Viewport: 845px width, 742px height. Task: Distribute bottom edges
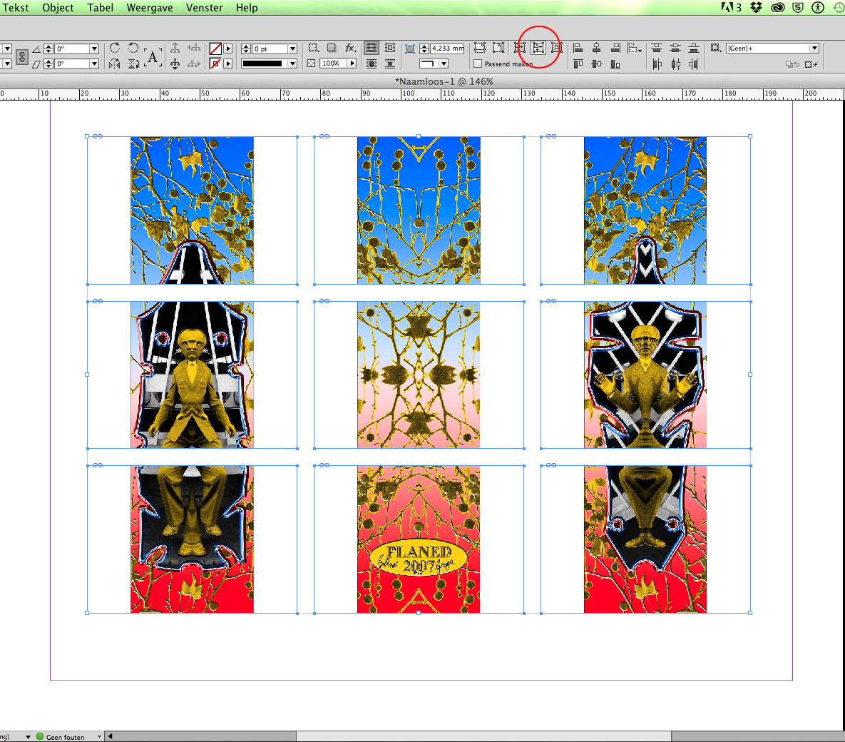point(694,48)
